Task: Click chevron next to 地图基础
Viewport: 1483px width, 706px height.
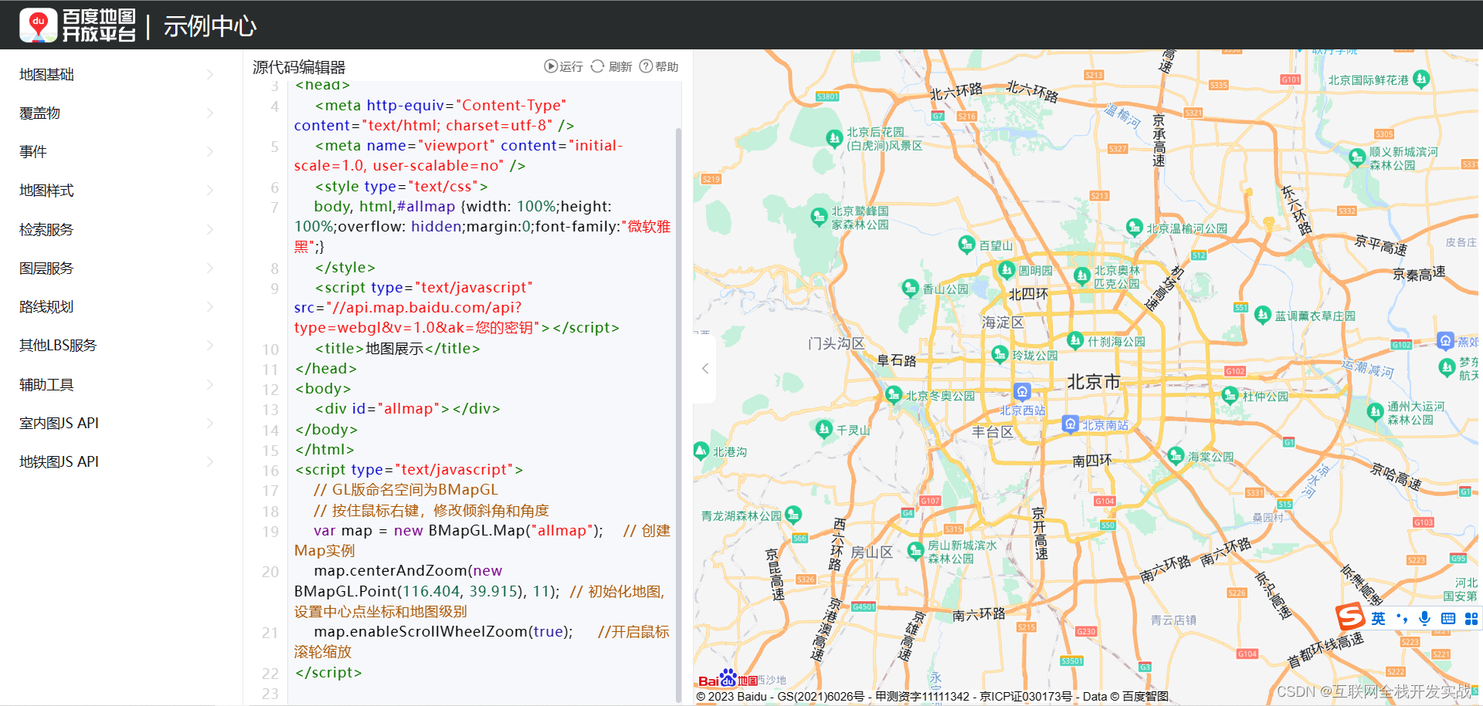Action: pyautogui.click(x=210, y=75)
